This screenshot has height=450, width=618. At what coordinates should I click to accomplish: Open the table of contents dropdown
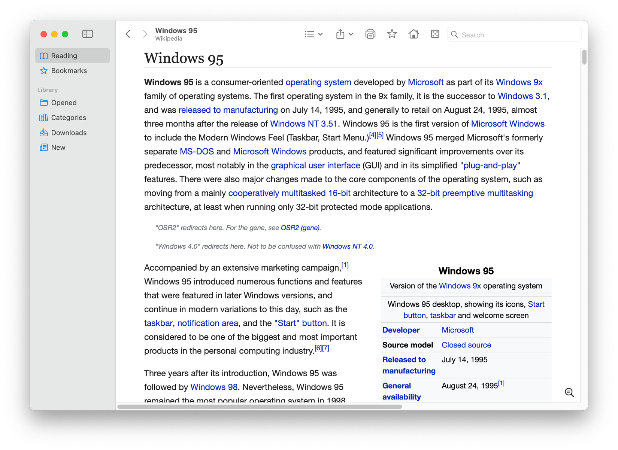pyautogui.click(x=313, y=34)
